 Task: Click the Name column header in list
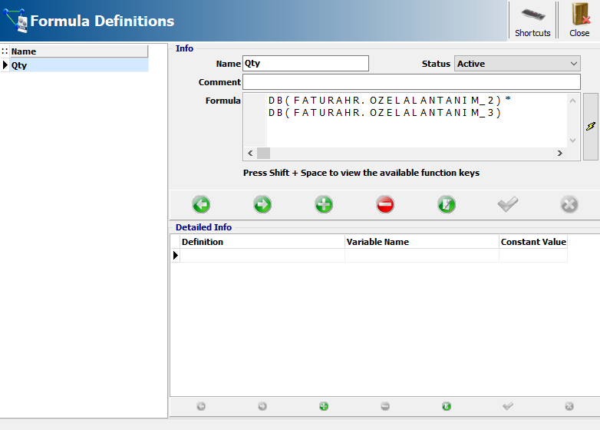click(x=79, y=51)
